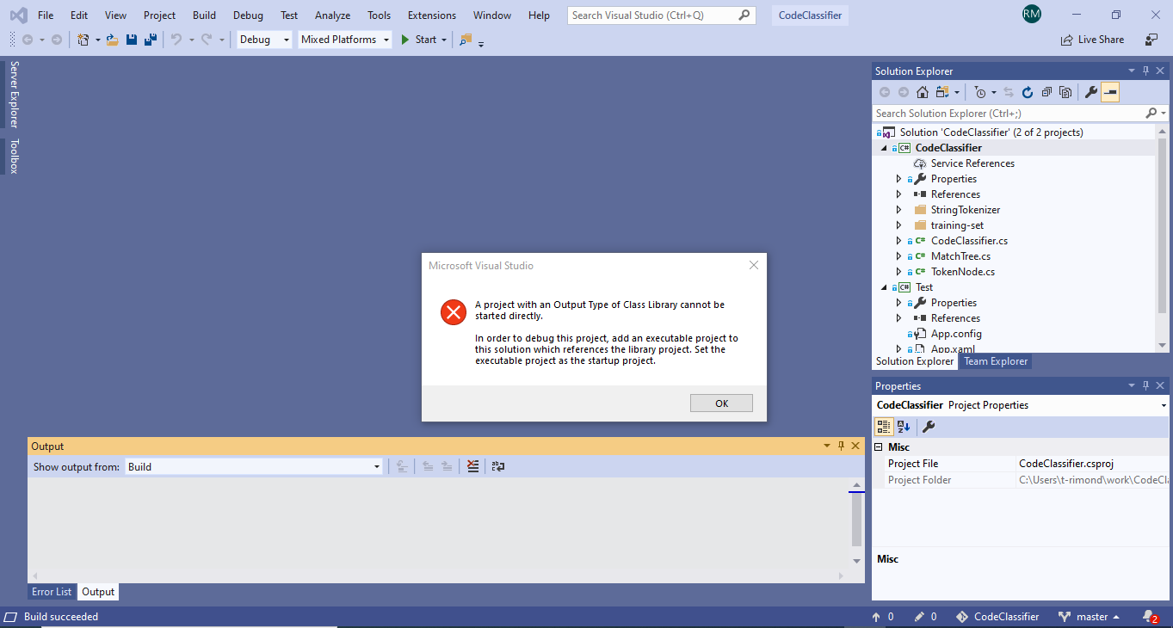The width and height of the screenshot is (1173, 628).
Task: Select TokenNode.cs file
Action: (x=963, y=272)
